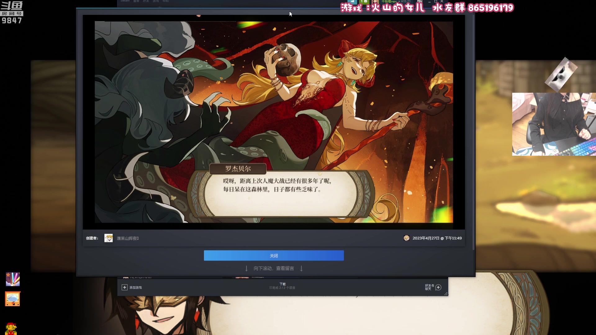The width and height of the screenshot is (596, 335).
Task: Click creator 蓬莱山辉夜's avatar
Action: pyautogui.click(x=109, y=238)
